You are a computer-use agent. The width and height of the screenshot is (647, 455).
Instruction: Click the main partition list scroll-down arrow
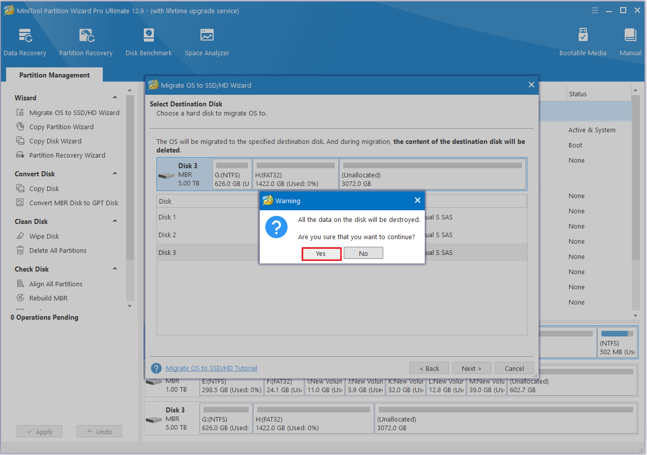(636, 315)
